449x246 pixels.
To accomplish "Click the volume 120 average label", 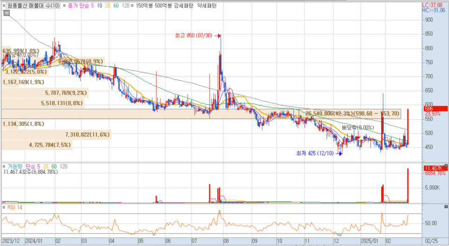I will point(64,167).
